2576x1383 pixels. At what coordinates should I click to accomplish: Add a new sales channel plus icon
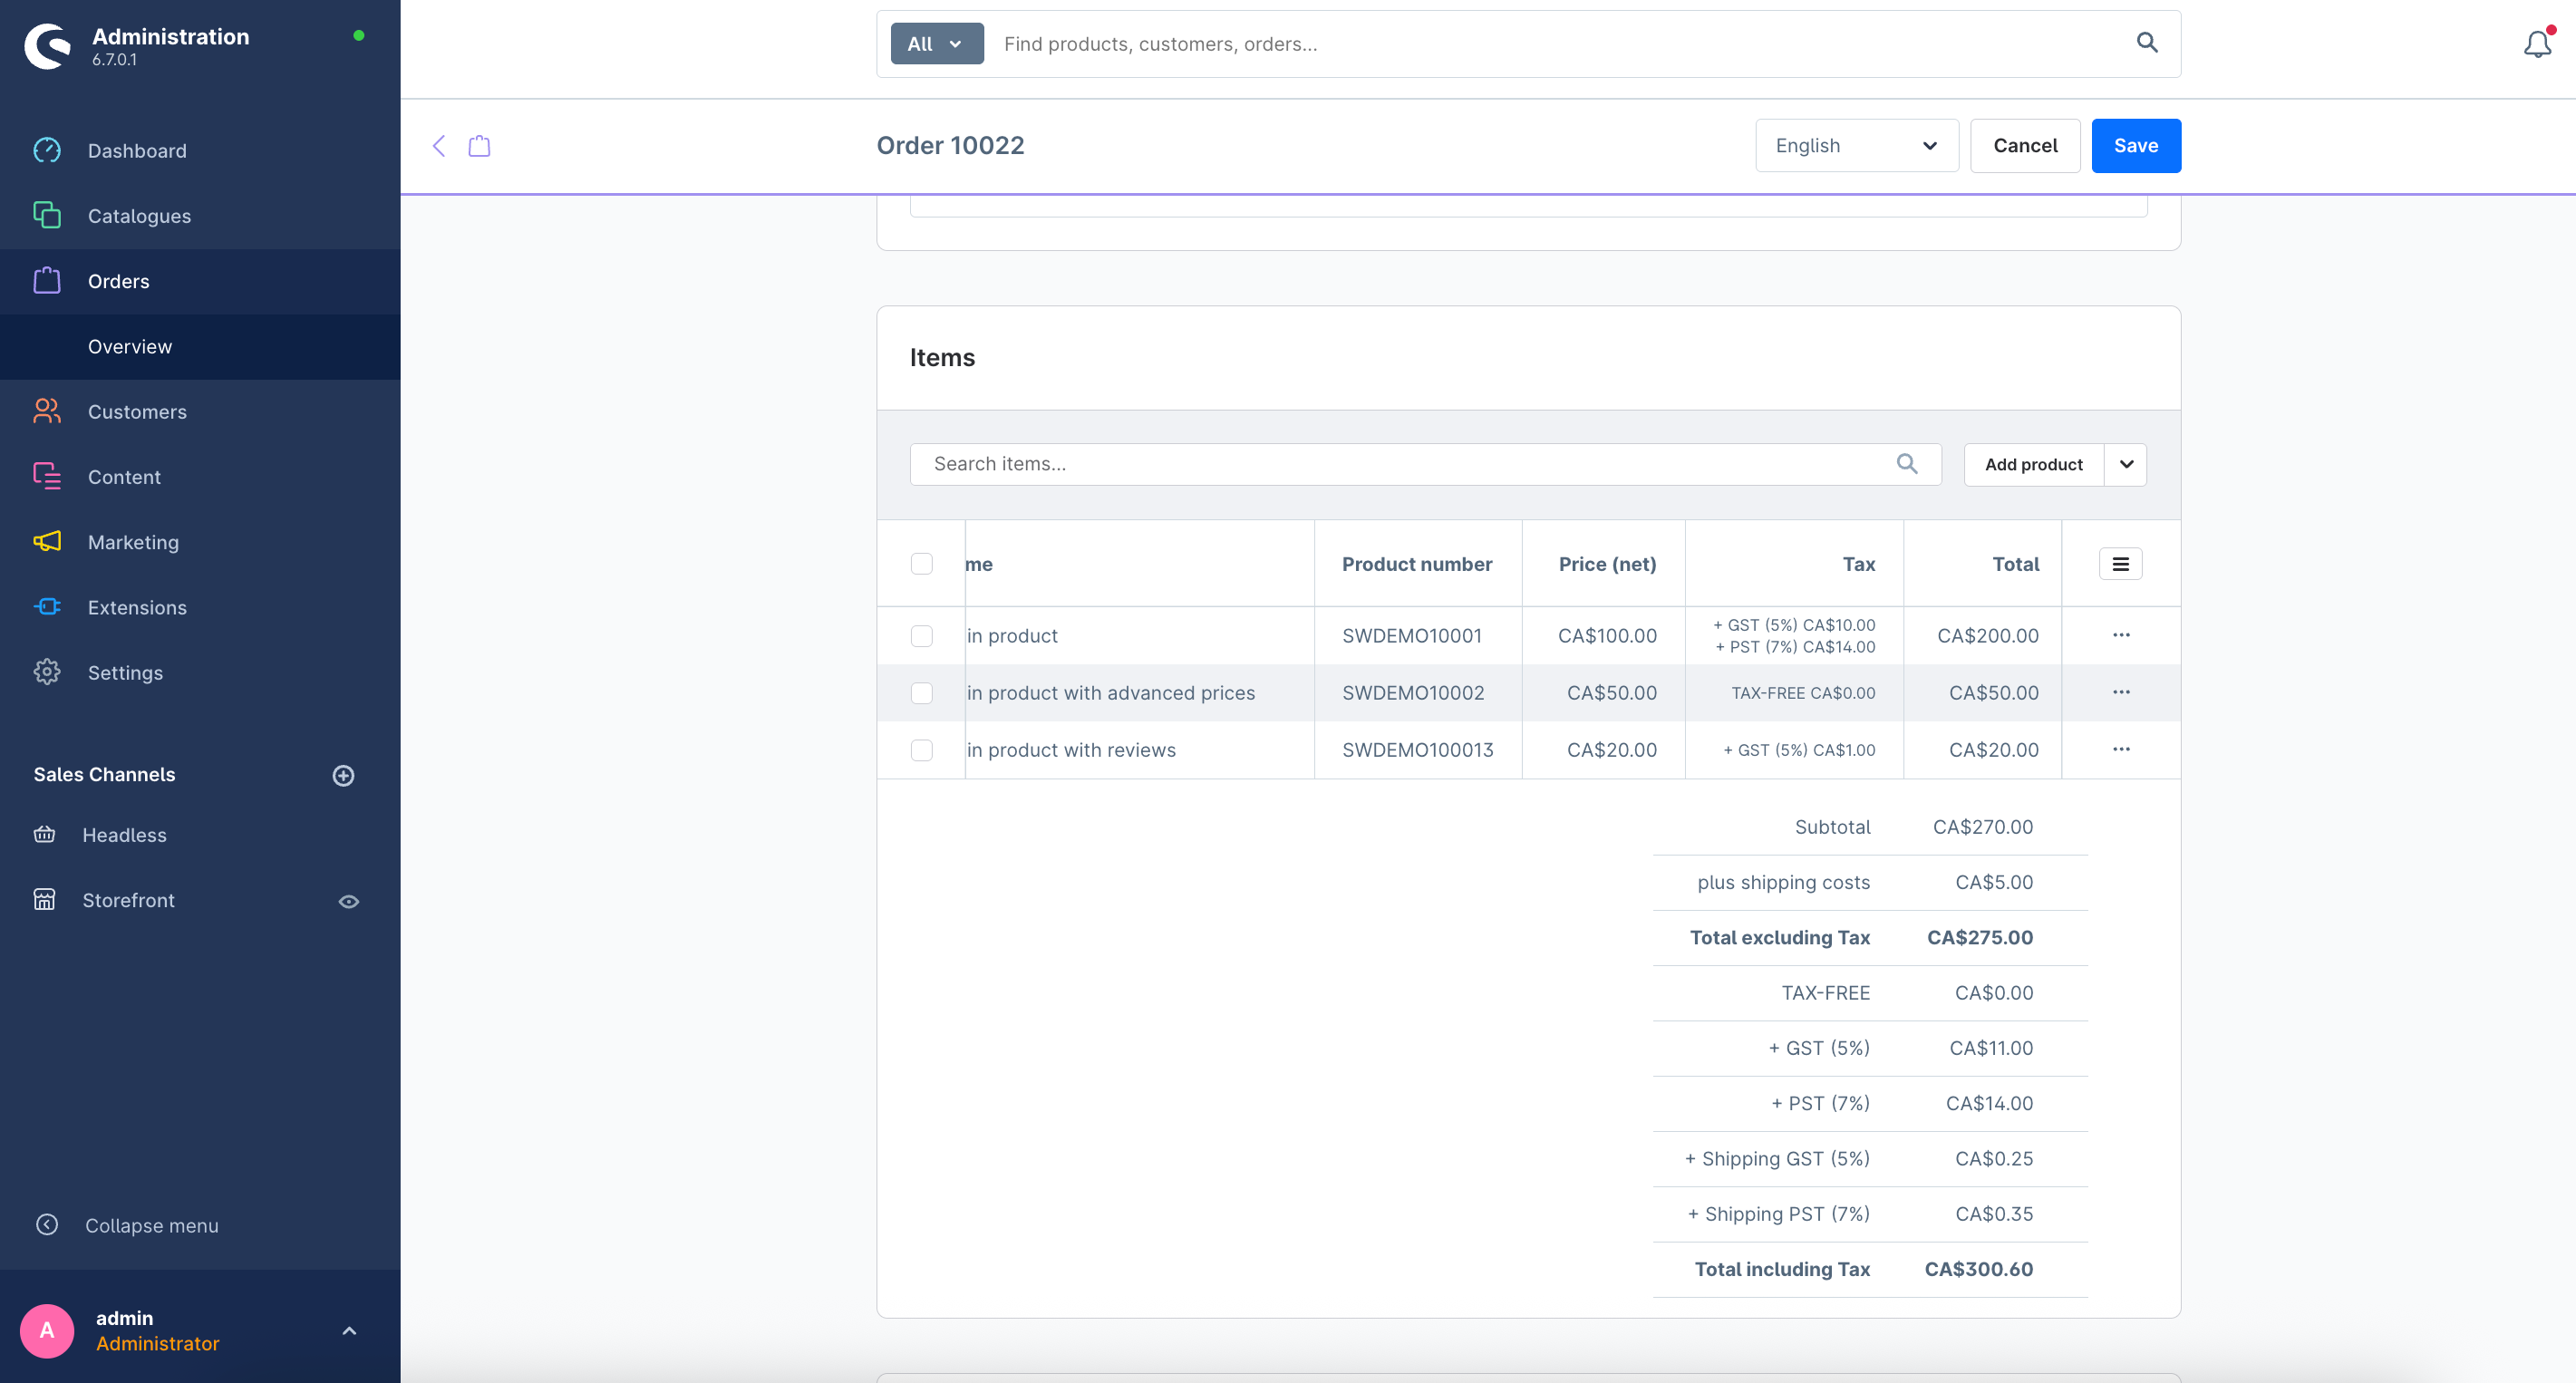pos(343,775)
